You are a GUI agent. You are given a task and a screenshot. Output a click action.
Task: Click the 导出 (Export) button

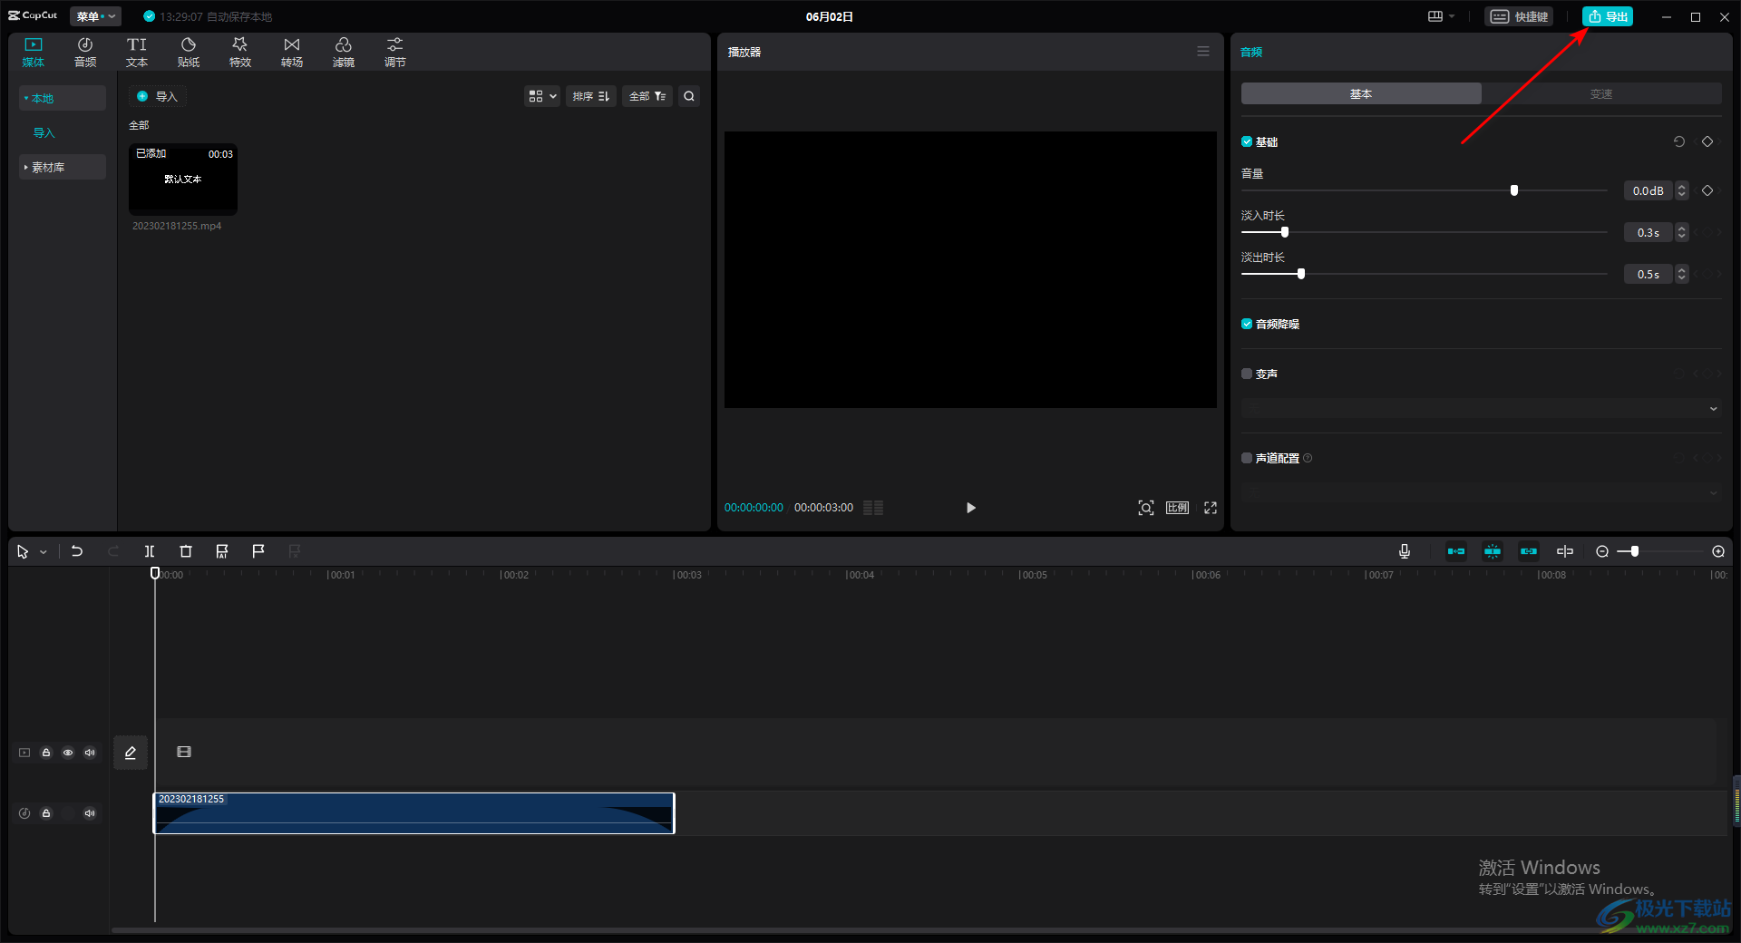1608,16
